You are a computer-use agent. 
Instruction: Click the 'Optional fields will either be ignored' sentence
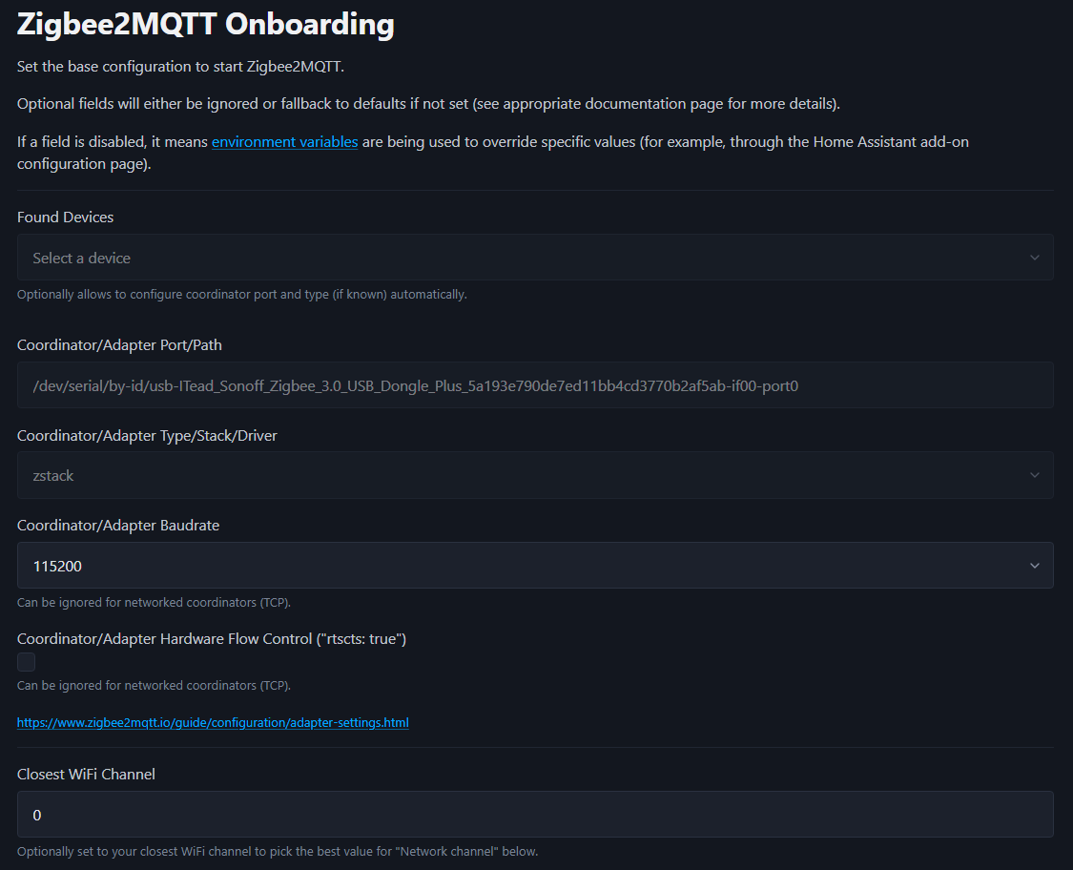coord(428,104)
